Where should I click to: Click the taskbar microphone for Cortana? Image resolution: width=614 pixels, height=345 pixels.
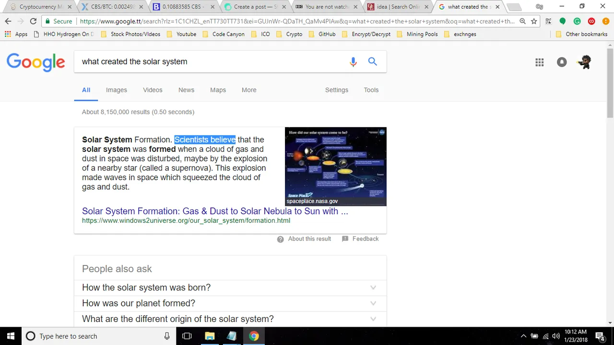(167, 336)
